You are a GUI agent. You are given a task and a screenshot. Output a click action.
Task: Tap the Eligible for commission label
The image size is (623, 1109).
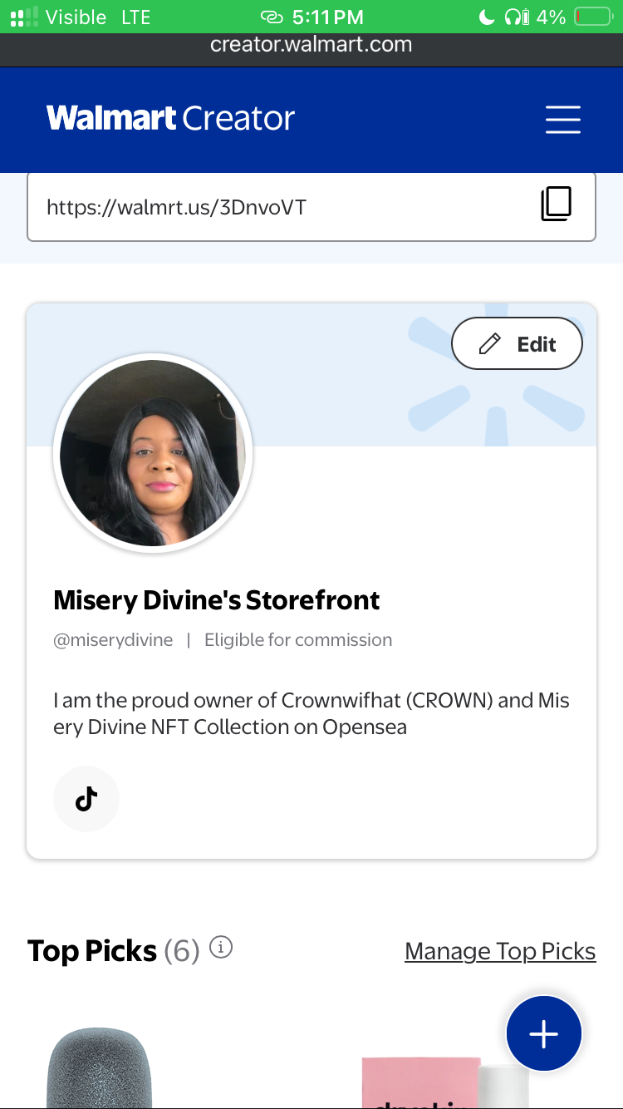pos(298,640)
